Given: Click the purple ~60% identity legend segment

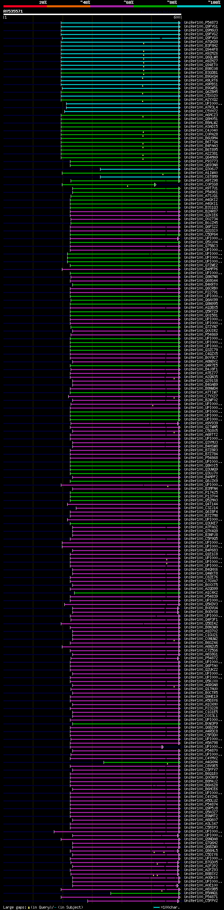Looking at the screenshot, I should pos(112,6).
